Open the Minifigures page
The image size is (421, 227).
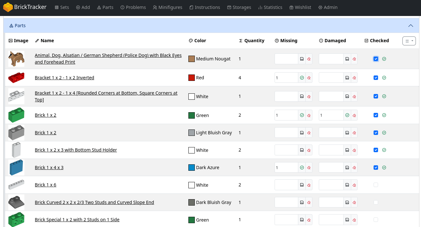click(168, 7)
